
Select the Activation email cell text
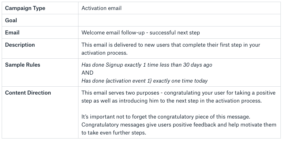tap(101, 8)
